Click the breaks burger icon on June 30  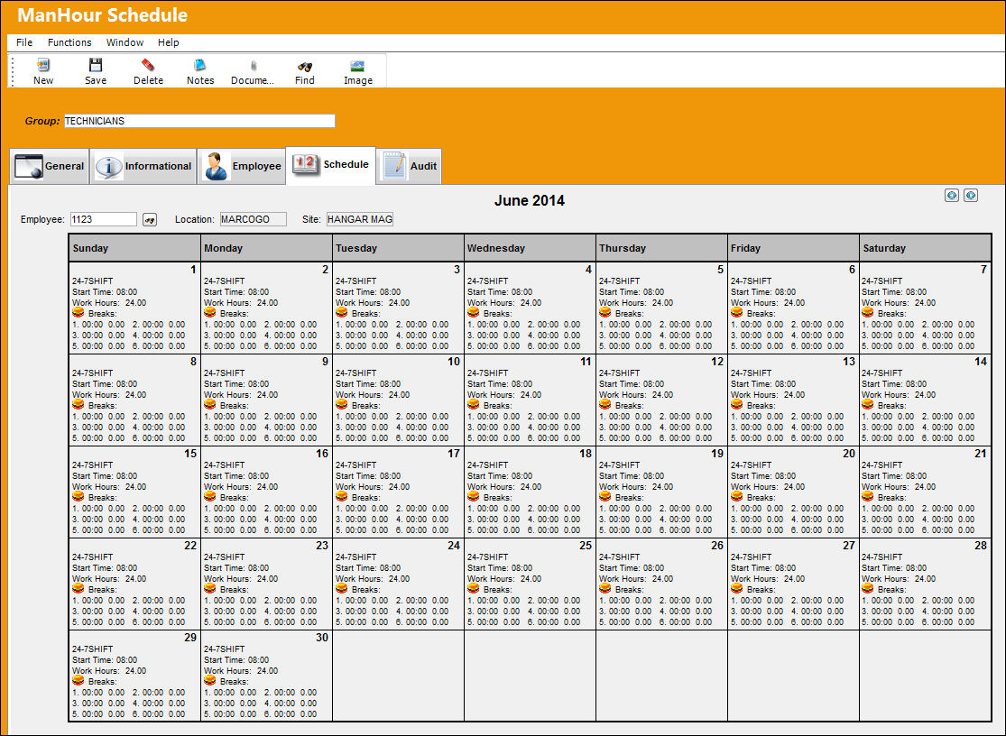coord(210,681)
